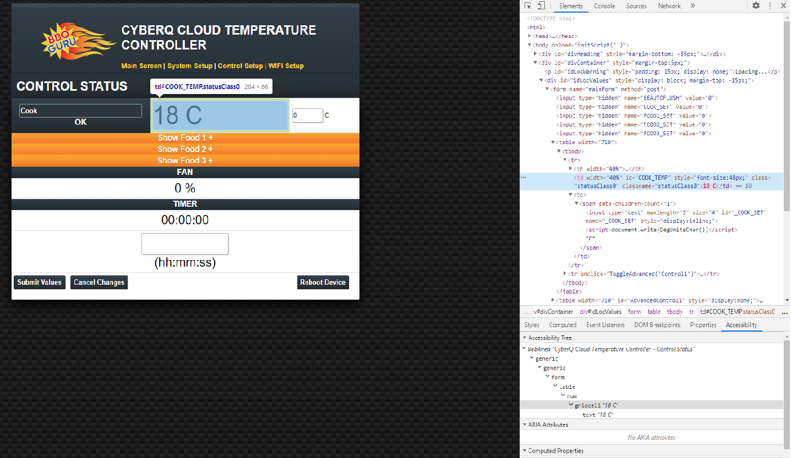Open the WIFI Setup link
Image resolution: width=791 pixels, height=458 pixels.
click(x=286, y=66)
